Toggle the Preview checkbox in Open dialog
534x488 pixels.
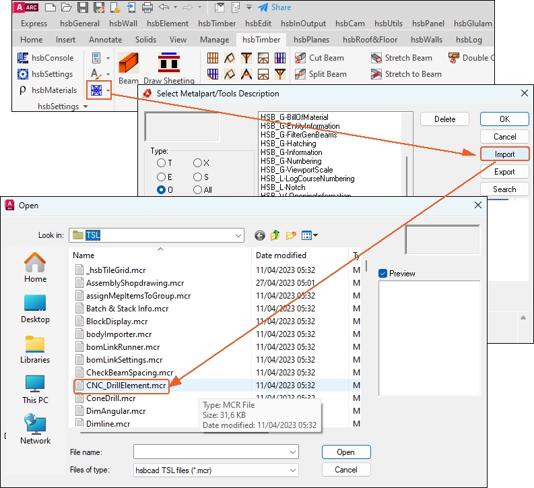382,273
